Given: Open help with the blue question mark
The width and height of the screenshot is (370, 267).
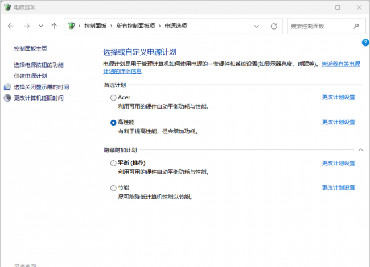Looking at the screenshot, I should [365, 43].
